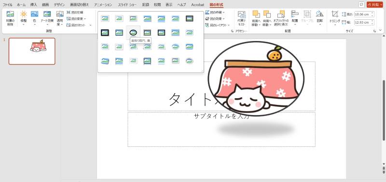This screenshot has height=182, width=386.
Task: Open Picture Border (図の枠線) dropdown
Action: pos(215,13)
